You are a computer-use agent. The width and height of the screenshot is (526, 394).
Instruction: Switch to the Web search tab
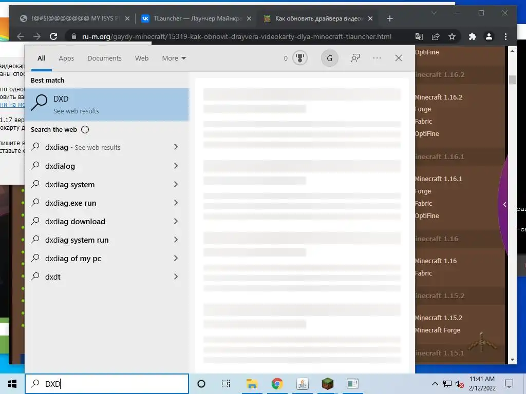(x=142, y=58)
